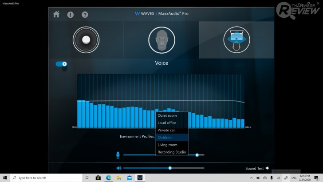
Task: Open File Explorer from taskbar
Action: pos(119,178)
